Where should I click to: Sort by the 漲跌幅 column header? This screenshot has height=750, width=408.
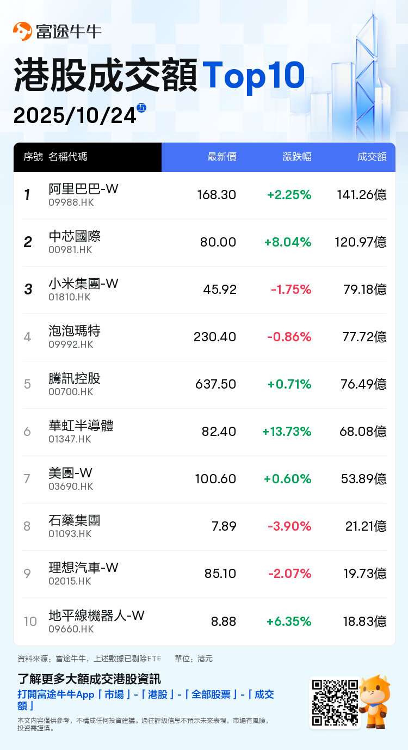point(296,157)
